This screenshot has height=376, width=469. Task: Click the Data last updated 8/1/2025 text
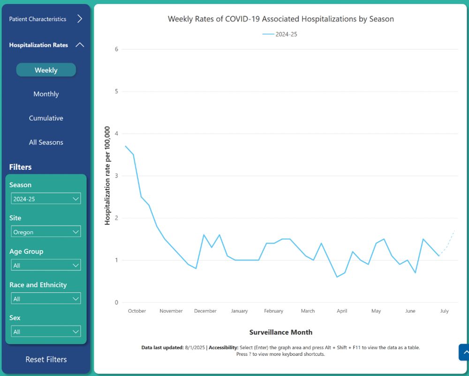(x=173, y=347)
